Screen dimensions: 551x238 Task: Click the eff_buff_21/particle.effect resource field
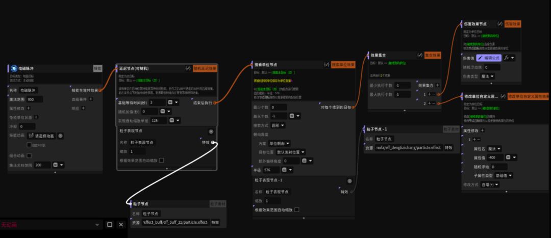tap(176, 222)
